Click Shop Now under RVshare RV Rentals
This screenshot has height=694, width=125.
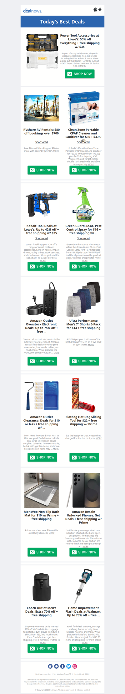pos(42,170)
